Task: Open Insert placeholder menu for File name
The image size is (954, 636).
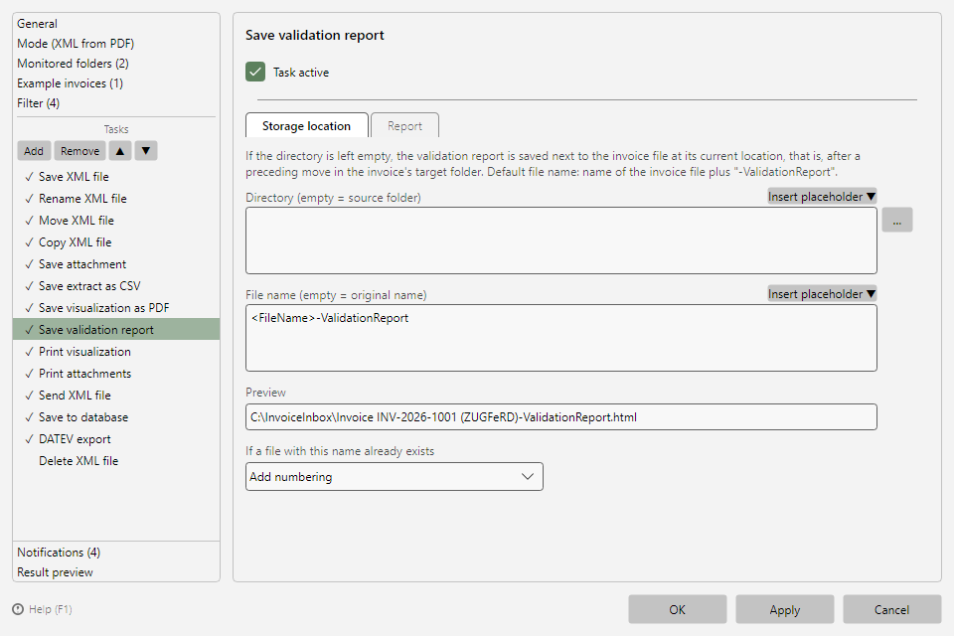Action: pyautogui.click(x=822, y=294)
